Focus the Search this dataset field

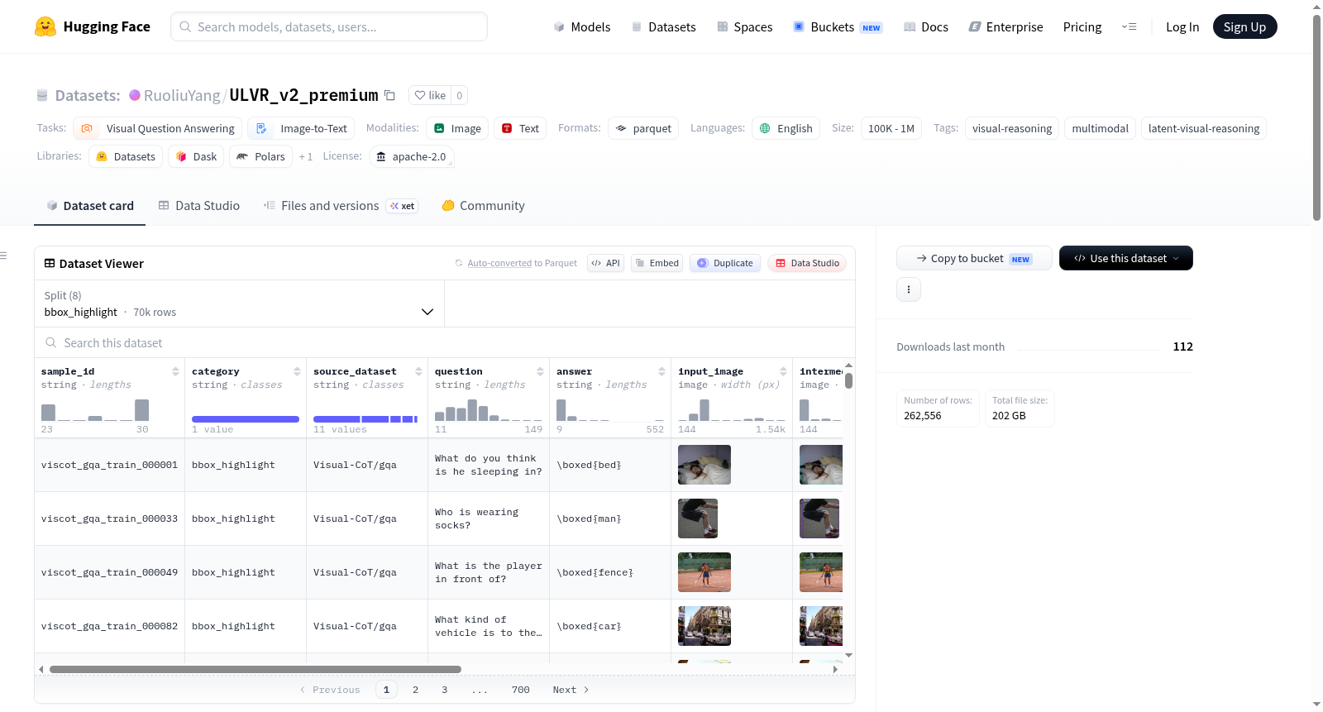[x=445, y=342]
